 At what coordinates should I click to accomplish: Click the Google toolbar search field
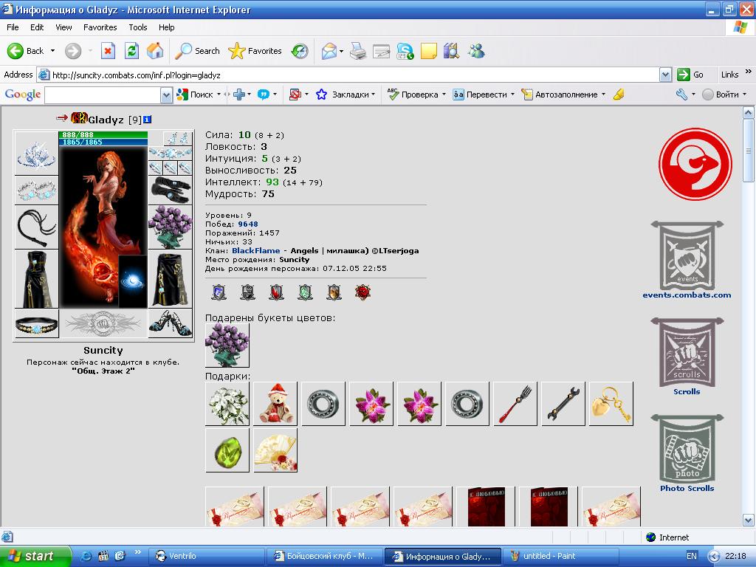(x=103, y=95)
